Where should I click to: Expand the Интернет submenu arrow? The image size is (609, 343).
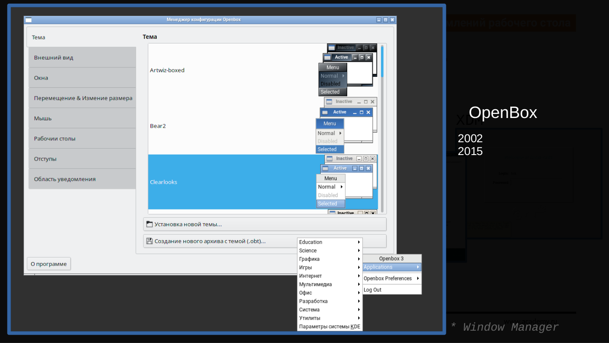pyautogui.click(x=359, y=276)
